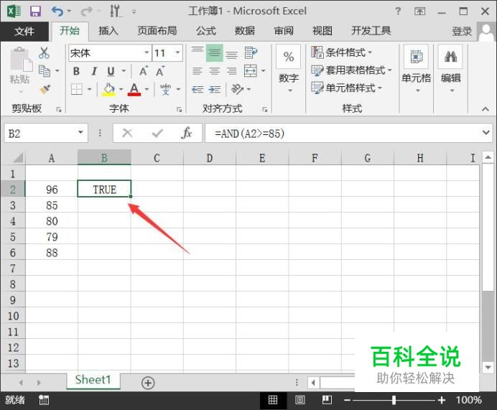Open the 单元格 Cells group

417,70
